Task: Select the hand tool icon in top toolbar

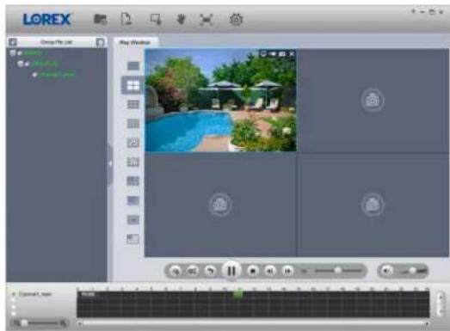Action: [181, 19]
